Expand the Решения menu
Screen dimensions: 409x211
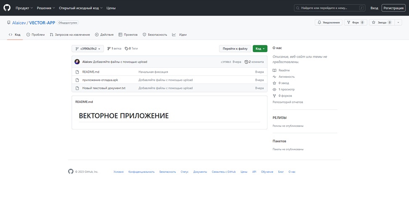46,8
